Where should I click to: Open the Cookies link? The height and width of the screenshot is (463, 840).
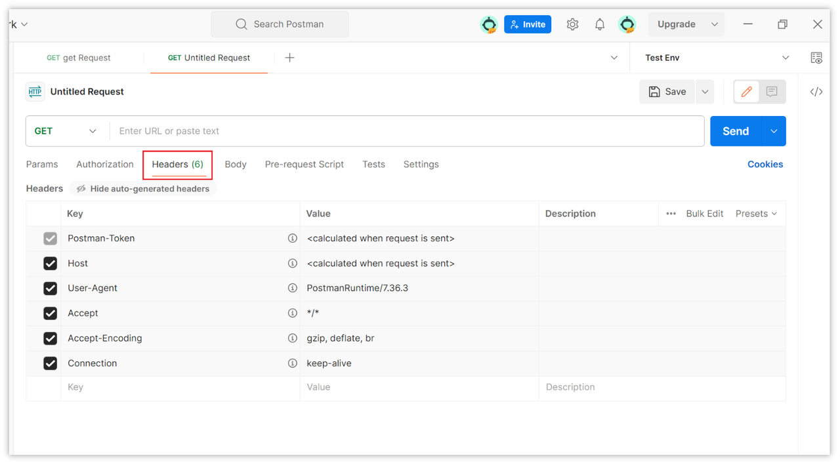coord(765,165)
